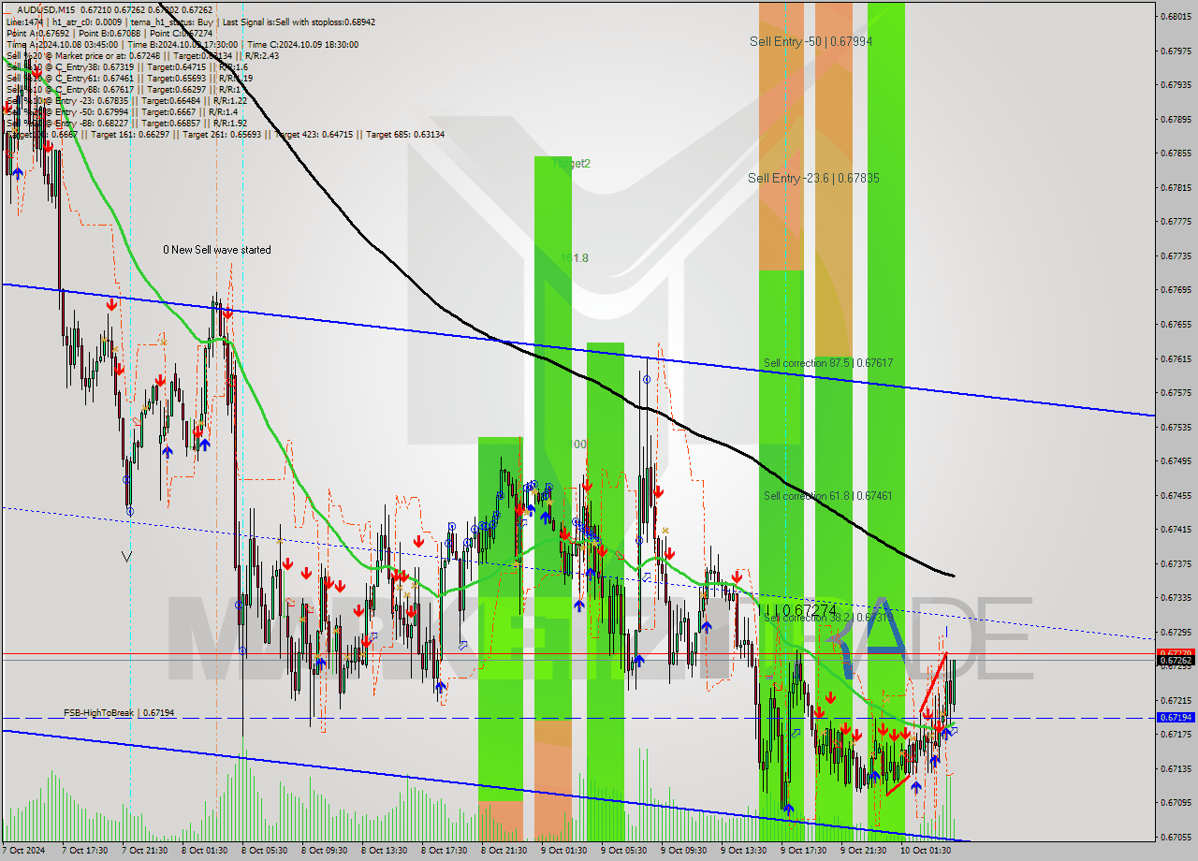Click the '8 Oct 05:30' time axis label

264,851
